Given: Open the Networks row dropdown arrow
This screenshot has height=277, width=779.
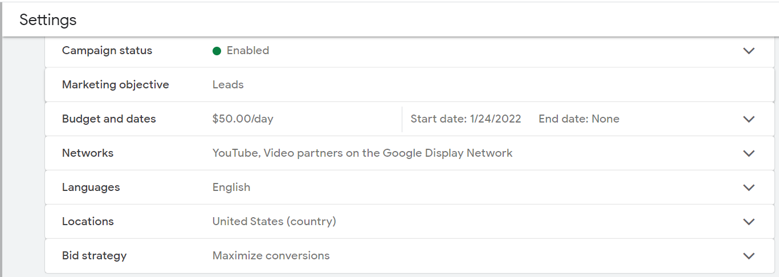Looking at the screenshot, I should pyautogui.click(x=749, y=153).
